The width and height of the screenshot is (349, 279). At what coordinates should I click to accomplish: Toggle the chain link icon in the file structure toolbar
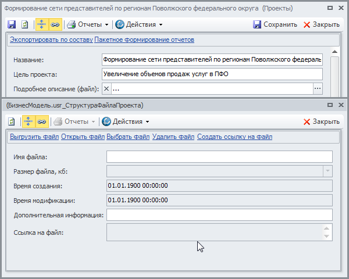41,121
